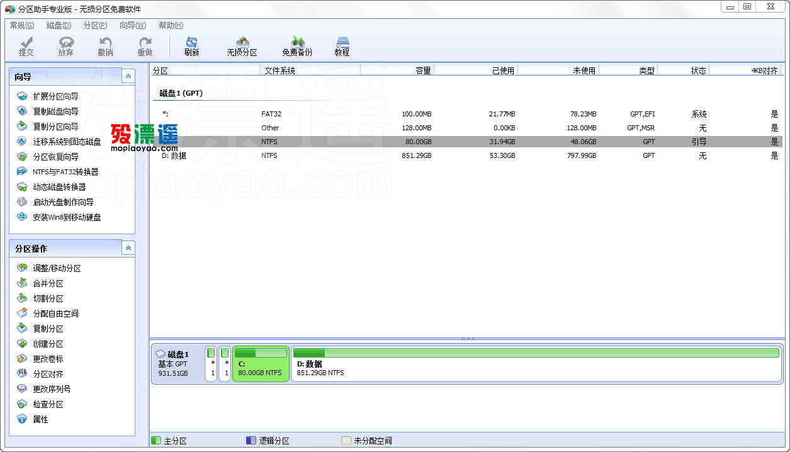Select the D: 数据 row in partition list

pyautogui.click(x=467, y=155)
